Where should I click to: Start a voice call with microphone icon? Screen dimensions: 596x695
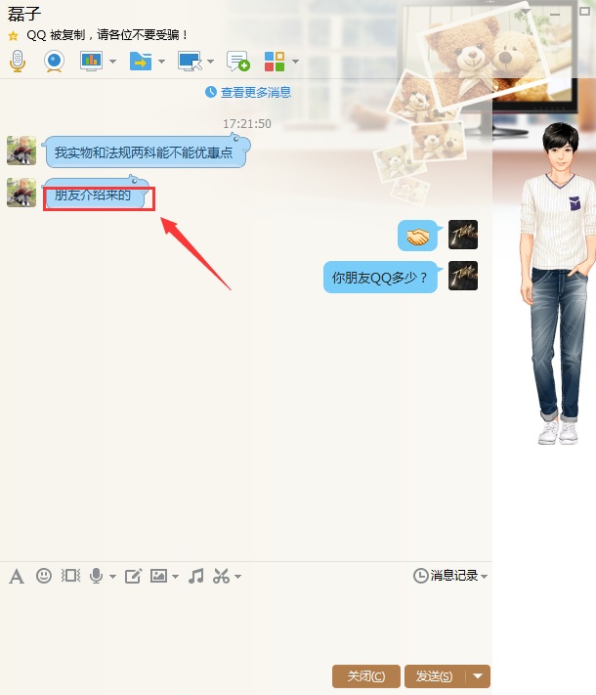pyautogui.click(x=18, y=62)
